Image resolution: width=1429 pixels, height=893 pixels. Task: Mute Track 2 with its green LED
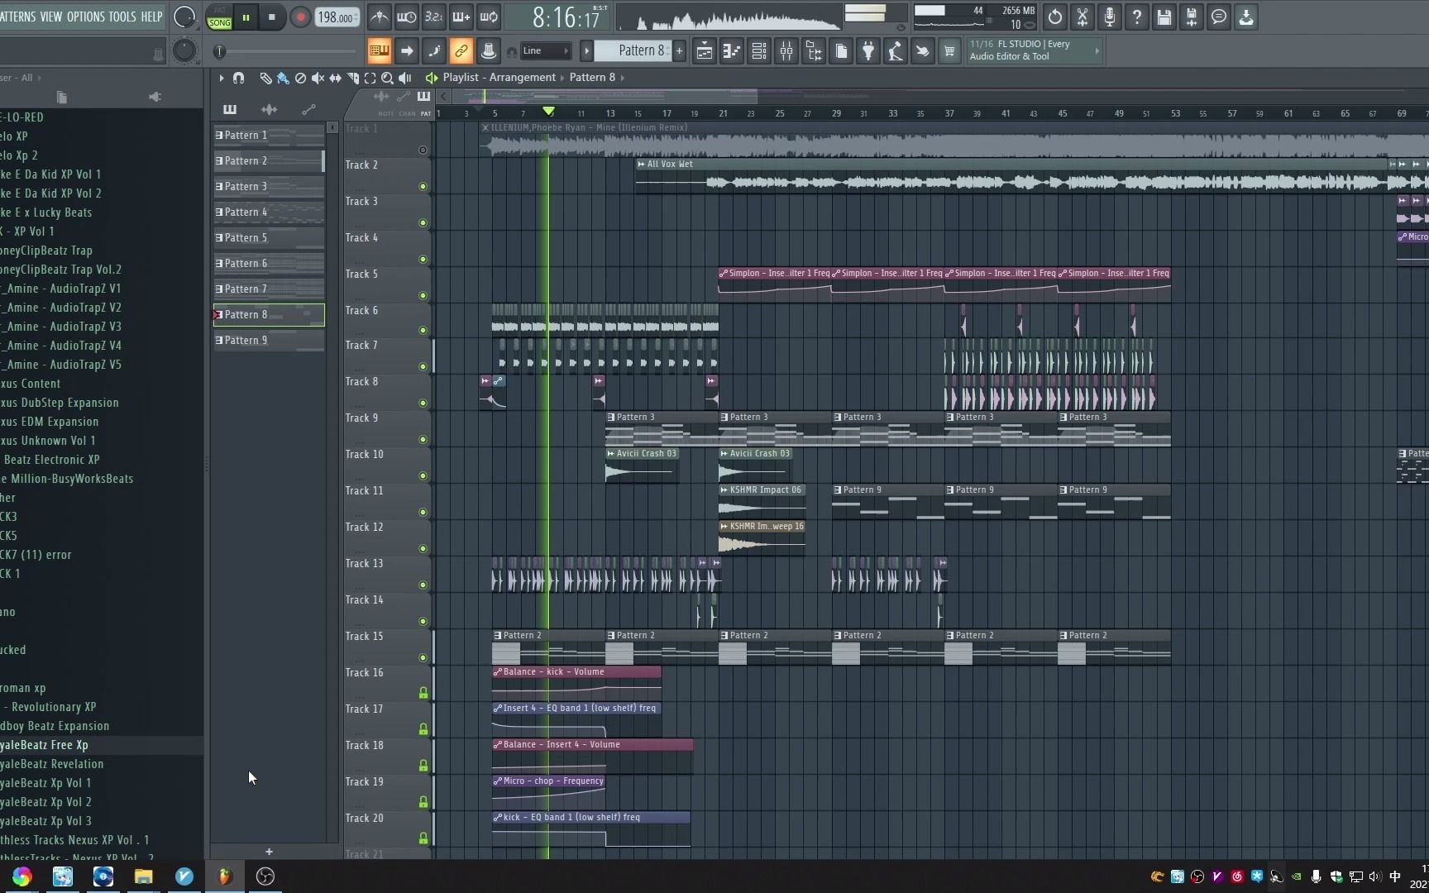click(x=423, y=187)
